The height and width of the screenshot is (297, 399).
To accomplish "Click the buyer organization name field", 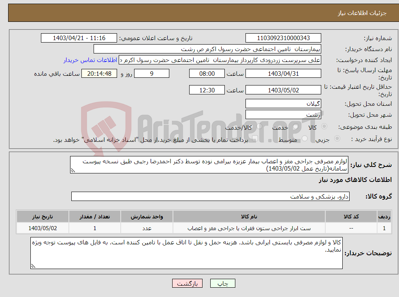I will pos(207,49).
